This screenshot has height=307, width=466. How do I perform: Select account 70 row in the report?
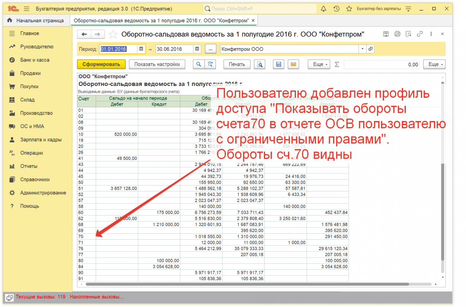tap(213, 237)
